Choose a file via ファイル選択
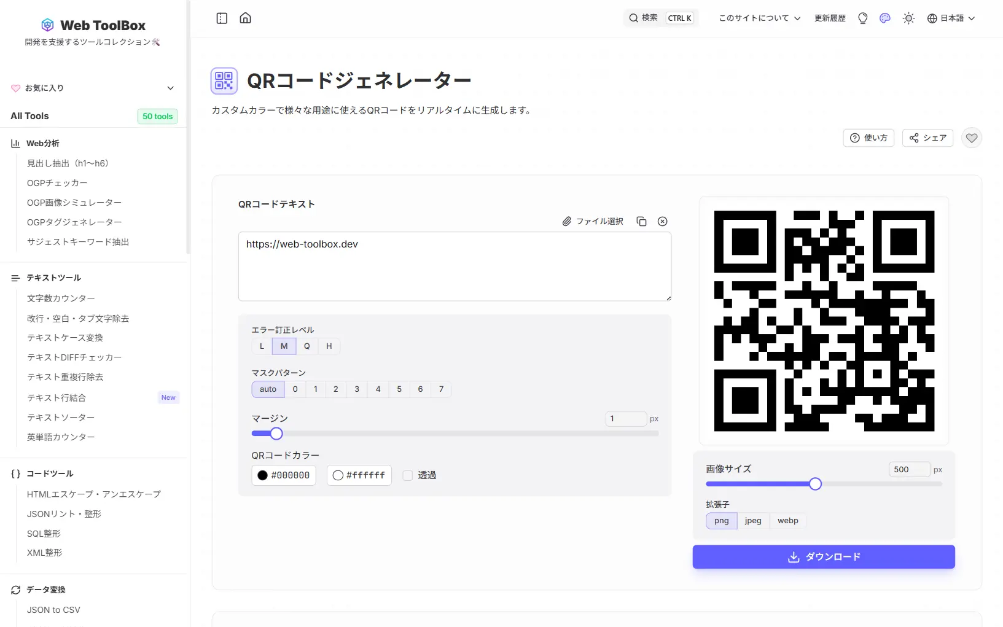Viewport: 1003px width, 627px height. pos(593,221)
